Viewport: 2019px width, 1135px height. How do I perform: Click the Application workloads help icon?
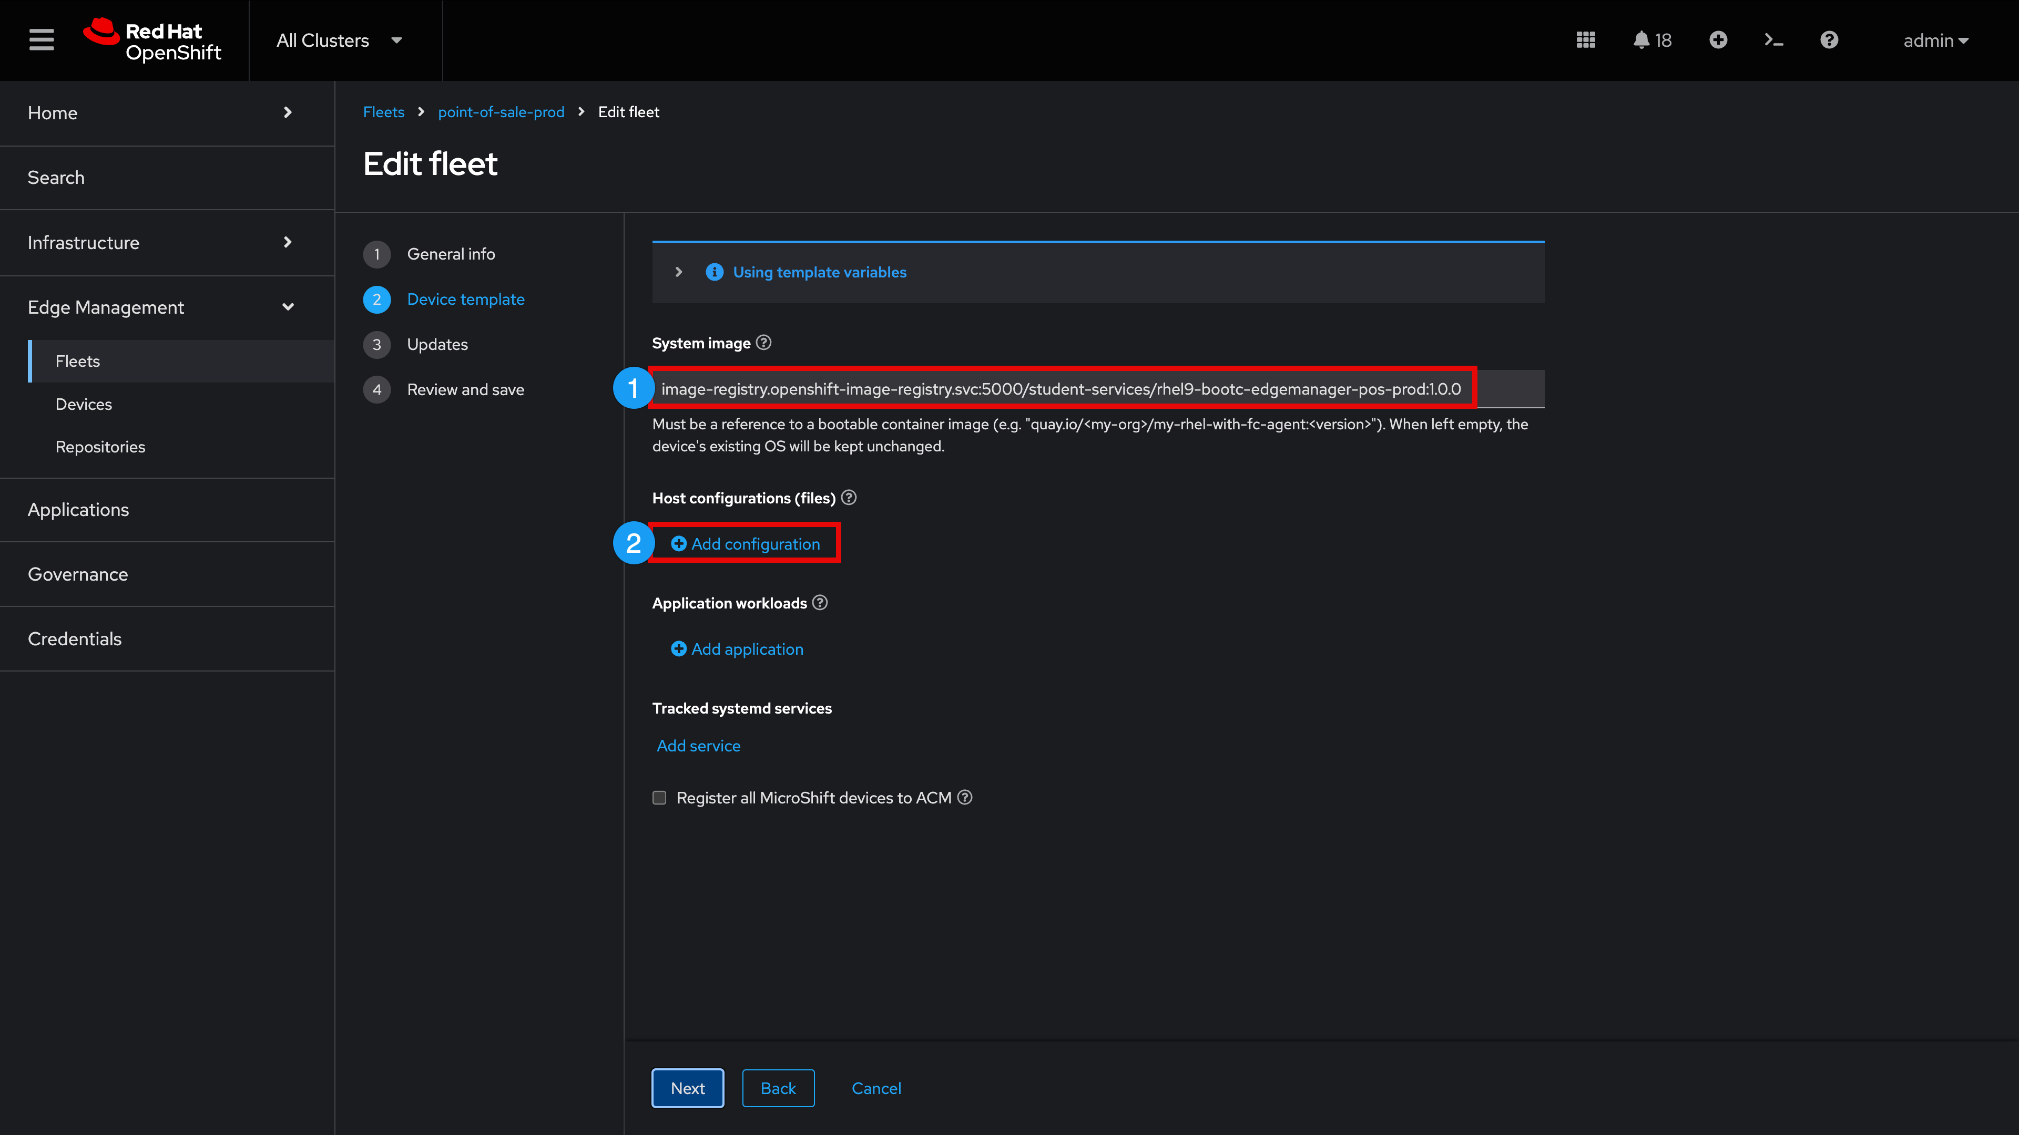click(x=820, y=602)
